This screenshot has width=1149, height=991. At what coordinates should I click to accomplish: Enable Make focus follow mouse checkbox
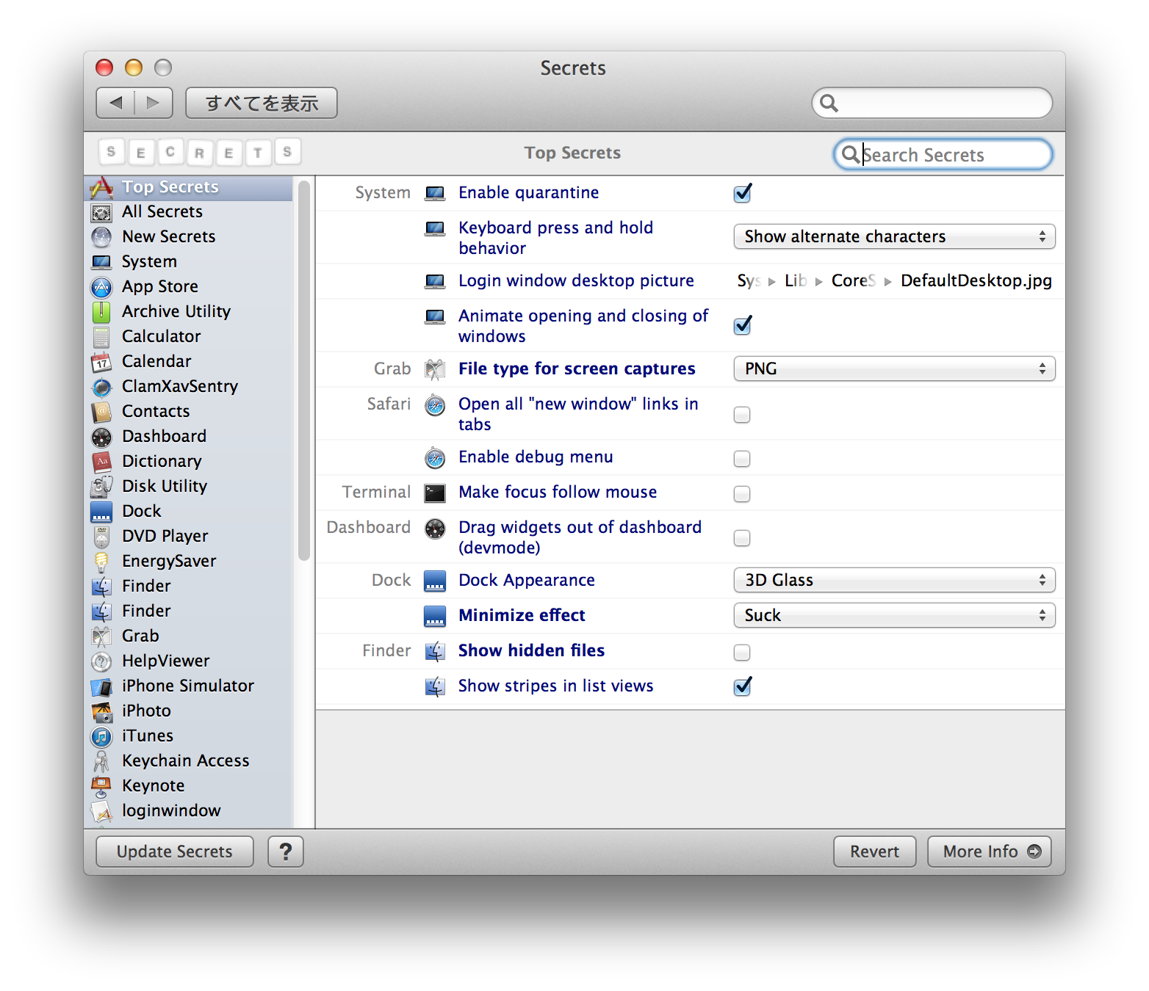742,494
